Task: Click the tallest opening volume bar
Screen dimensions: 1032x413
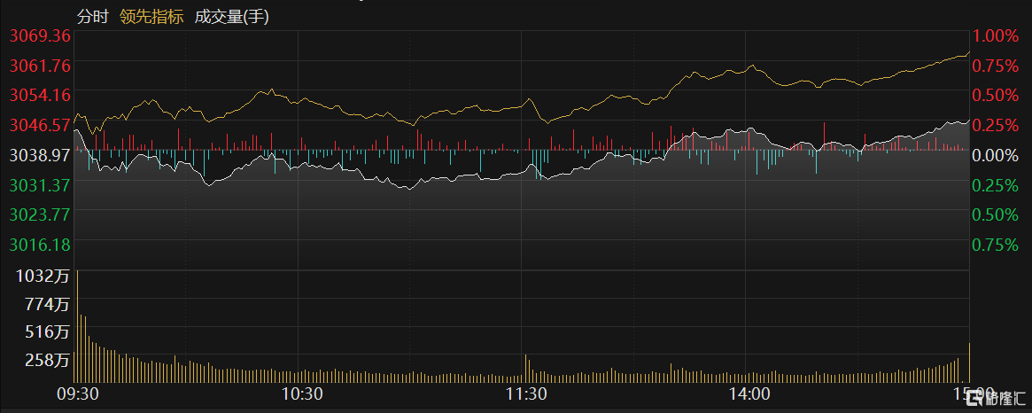Action: (x=77, y=328)
